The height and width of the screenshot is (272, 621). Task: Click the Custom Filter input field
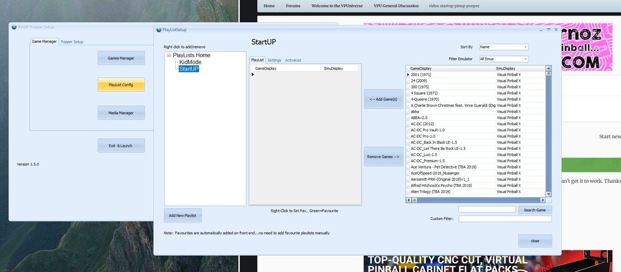tap(505, 219)
